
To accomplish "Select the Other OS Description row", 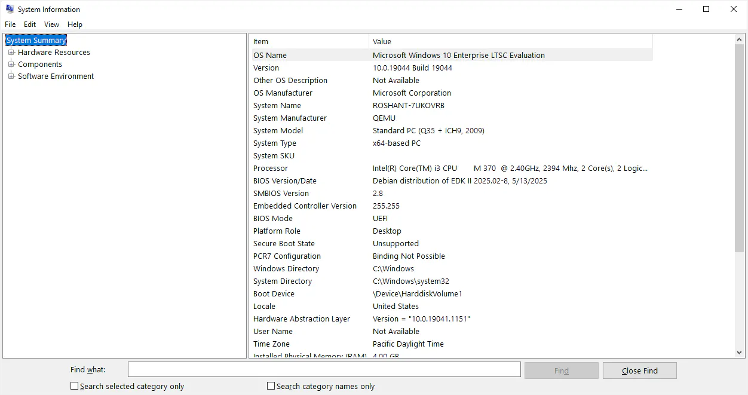I will tap(451, 80).
